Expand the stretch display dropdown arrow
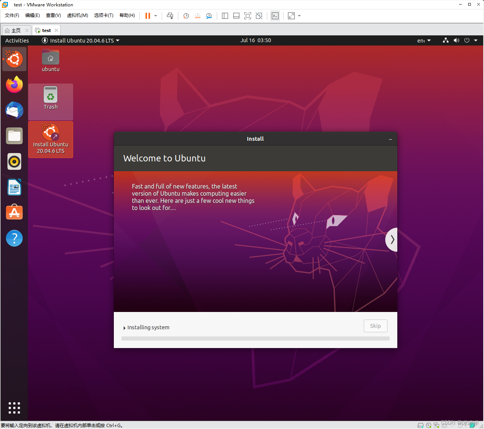Image resolution: width=484 pixels, height=429 pixels. pyautogui.click(x=299, y=16)
